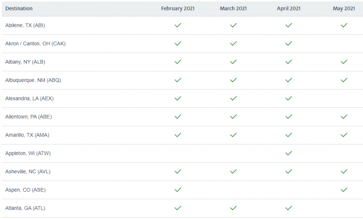Click the Atlanta, GA (ATL) destination

click(25, 208)
